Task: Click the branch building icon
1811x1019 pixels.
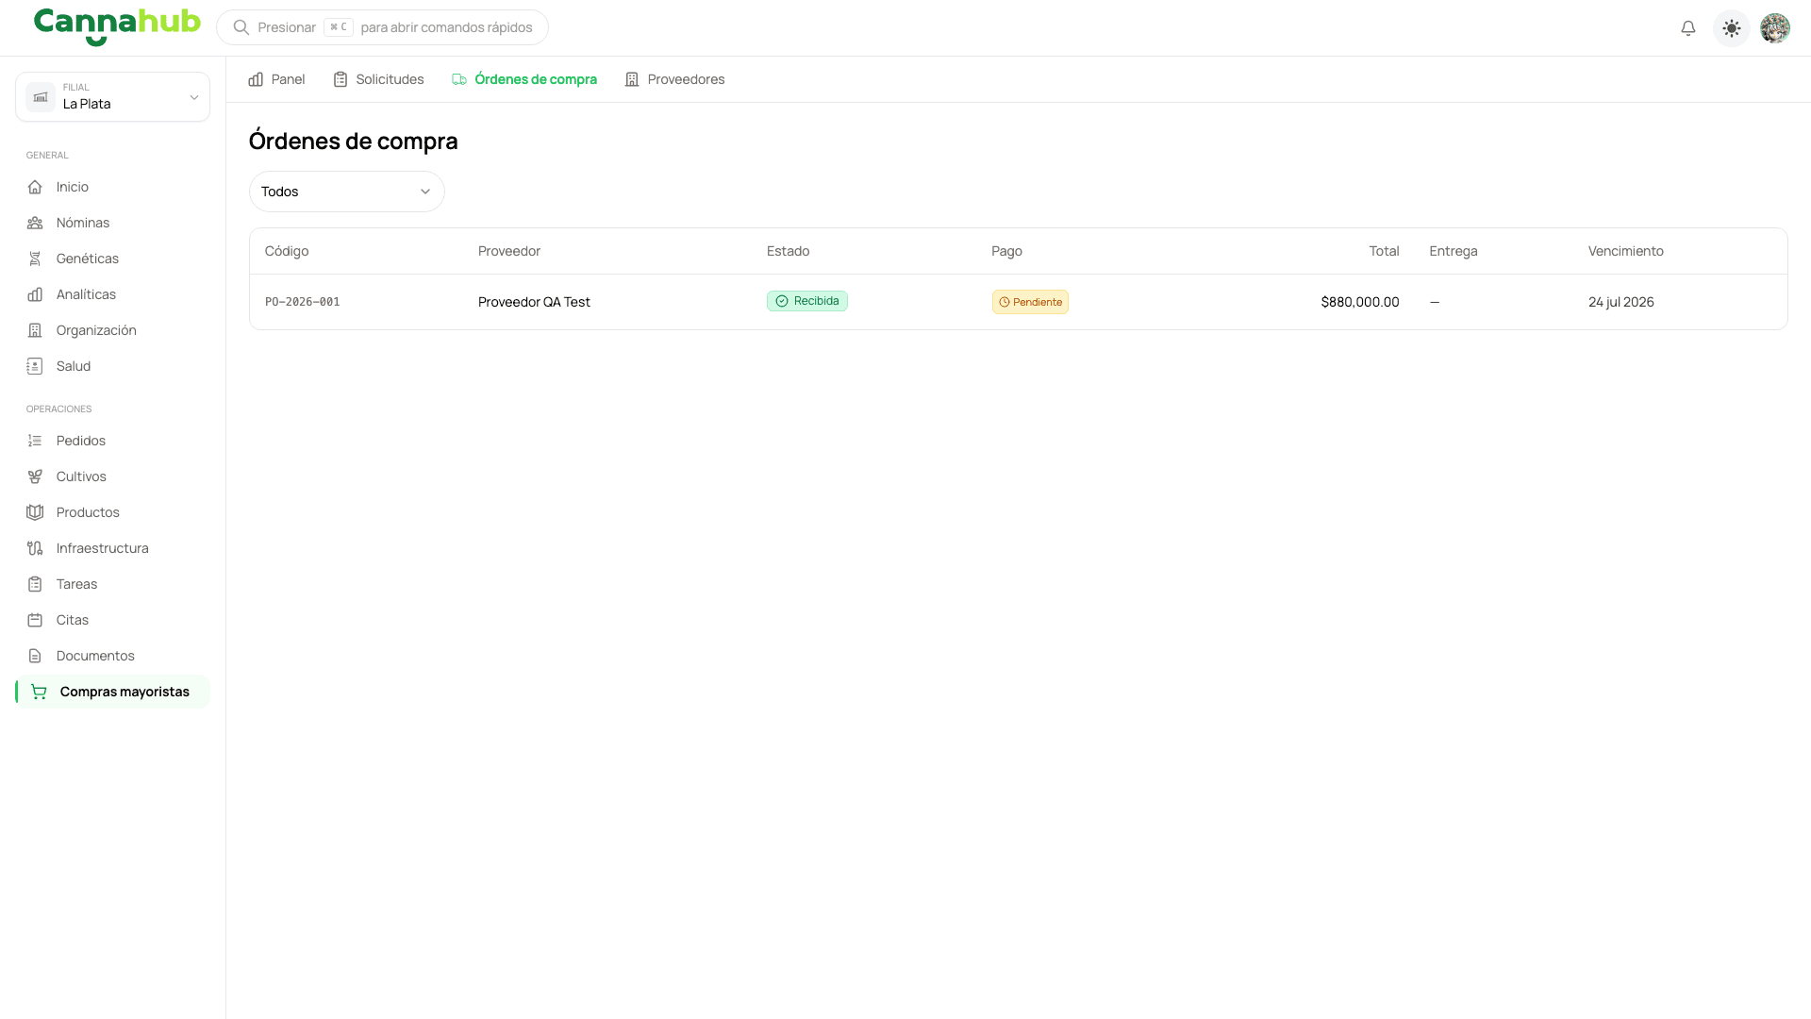Action: pyautogui.click(x=41, y=97)
